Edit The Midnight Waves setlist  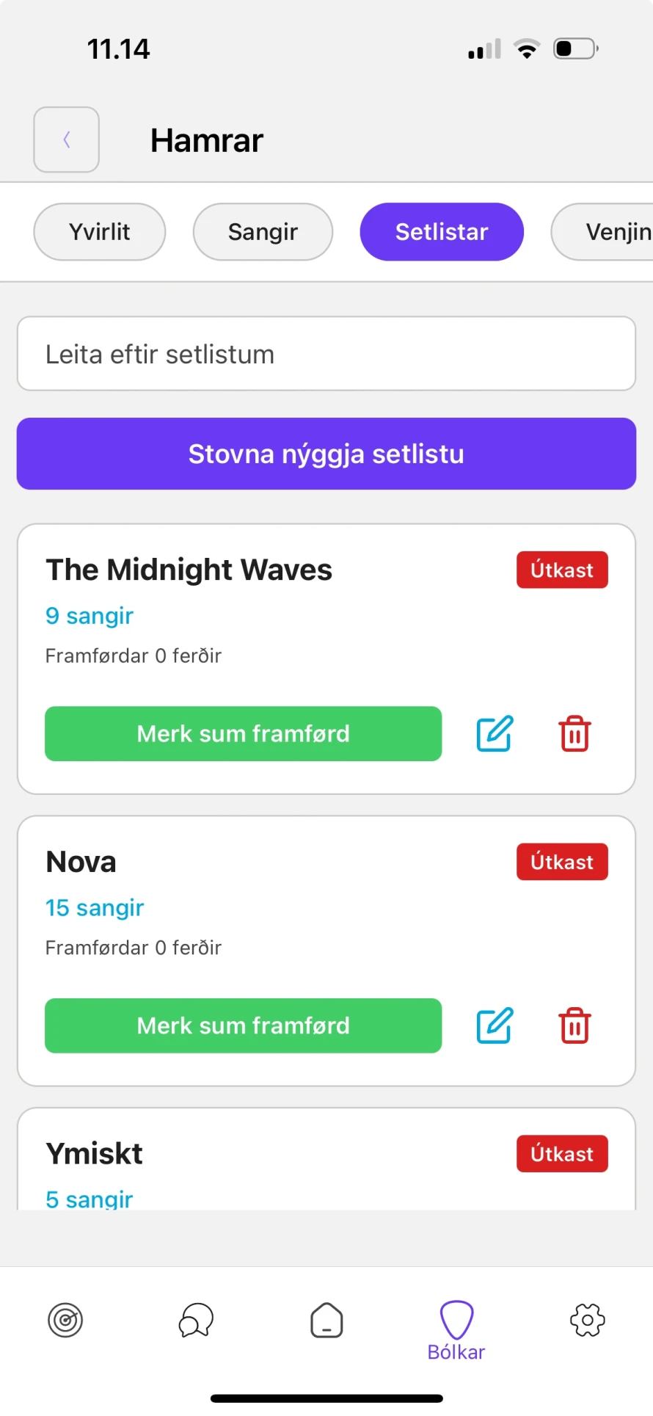495,733
